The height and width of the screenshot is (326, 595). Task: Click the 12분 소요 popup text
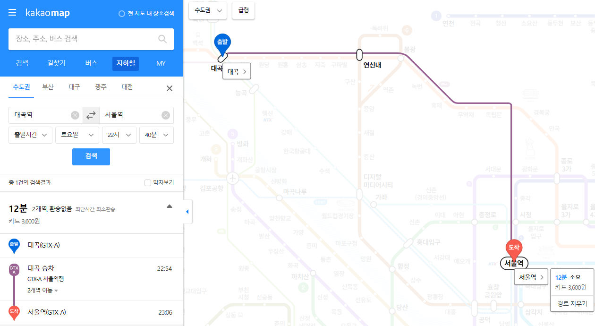click(568, 277)
